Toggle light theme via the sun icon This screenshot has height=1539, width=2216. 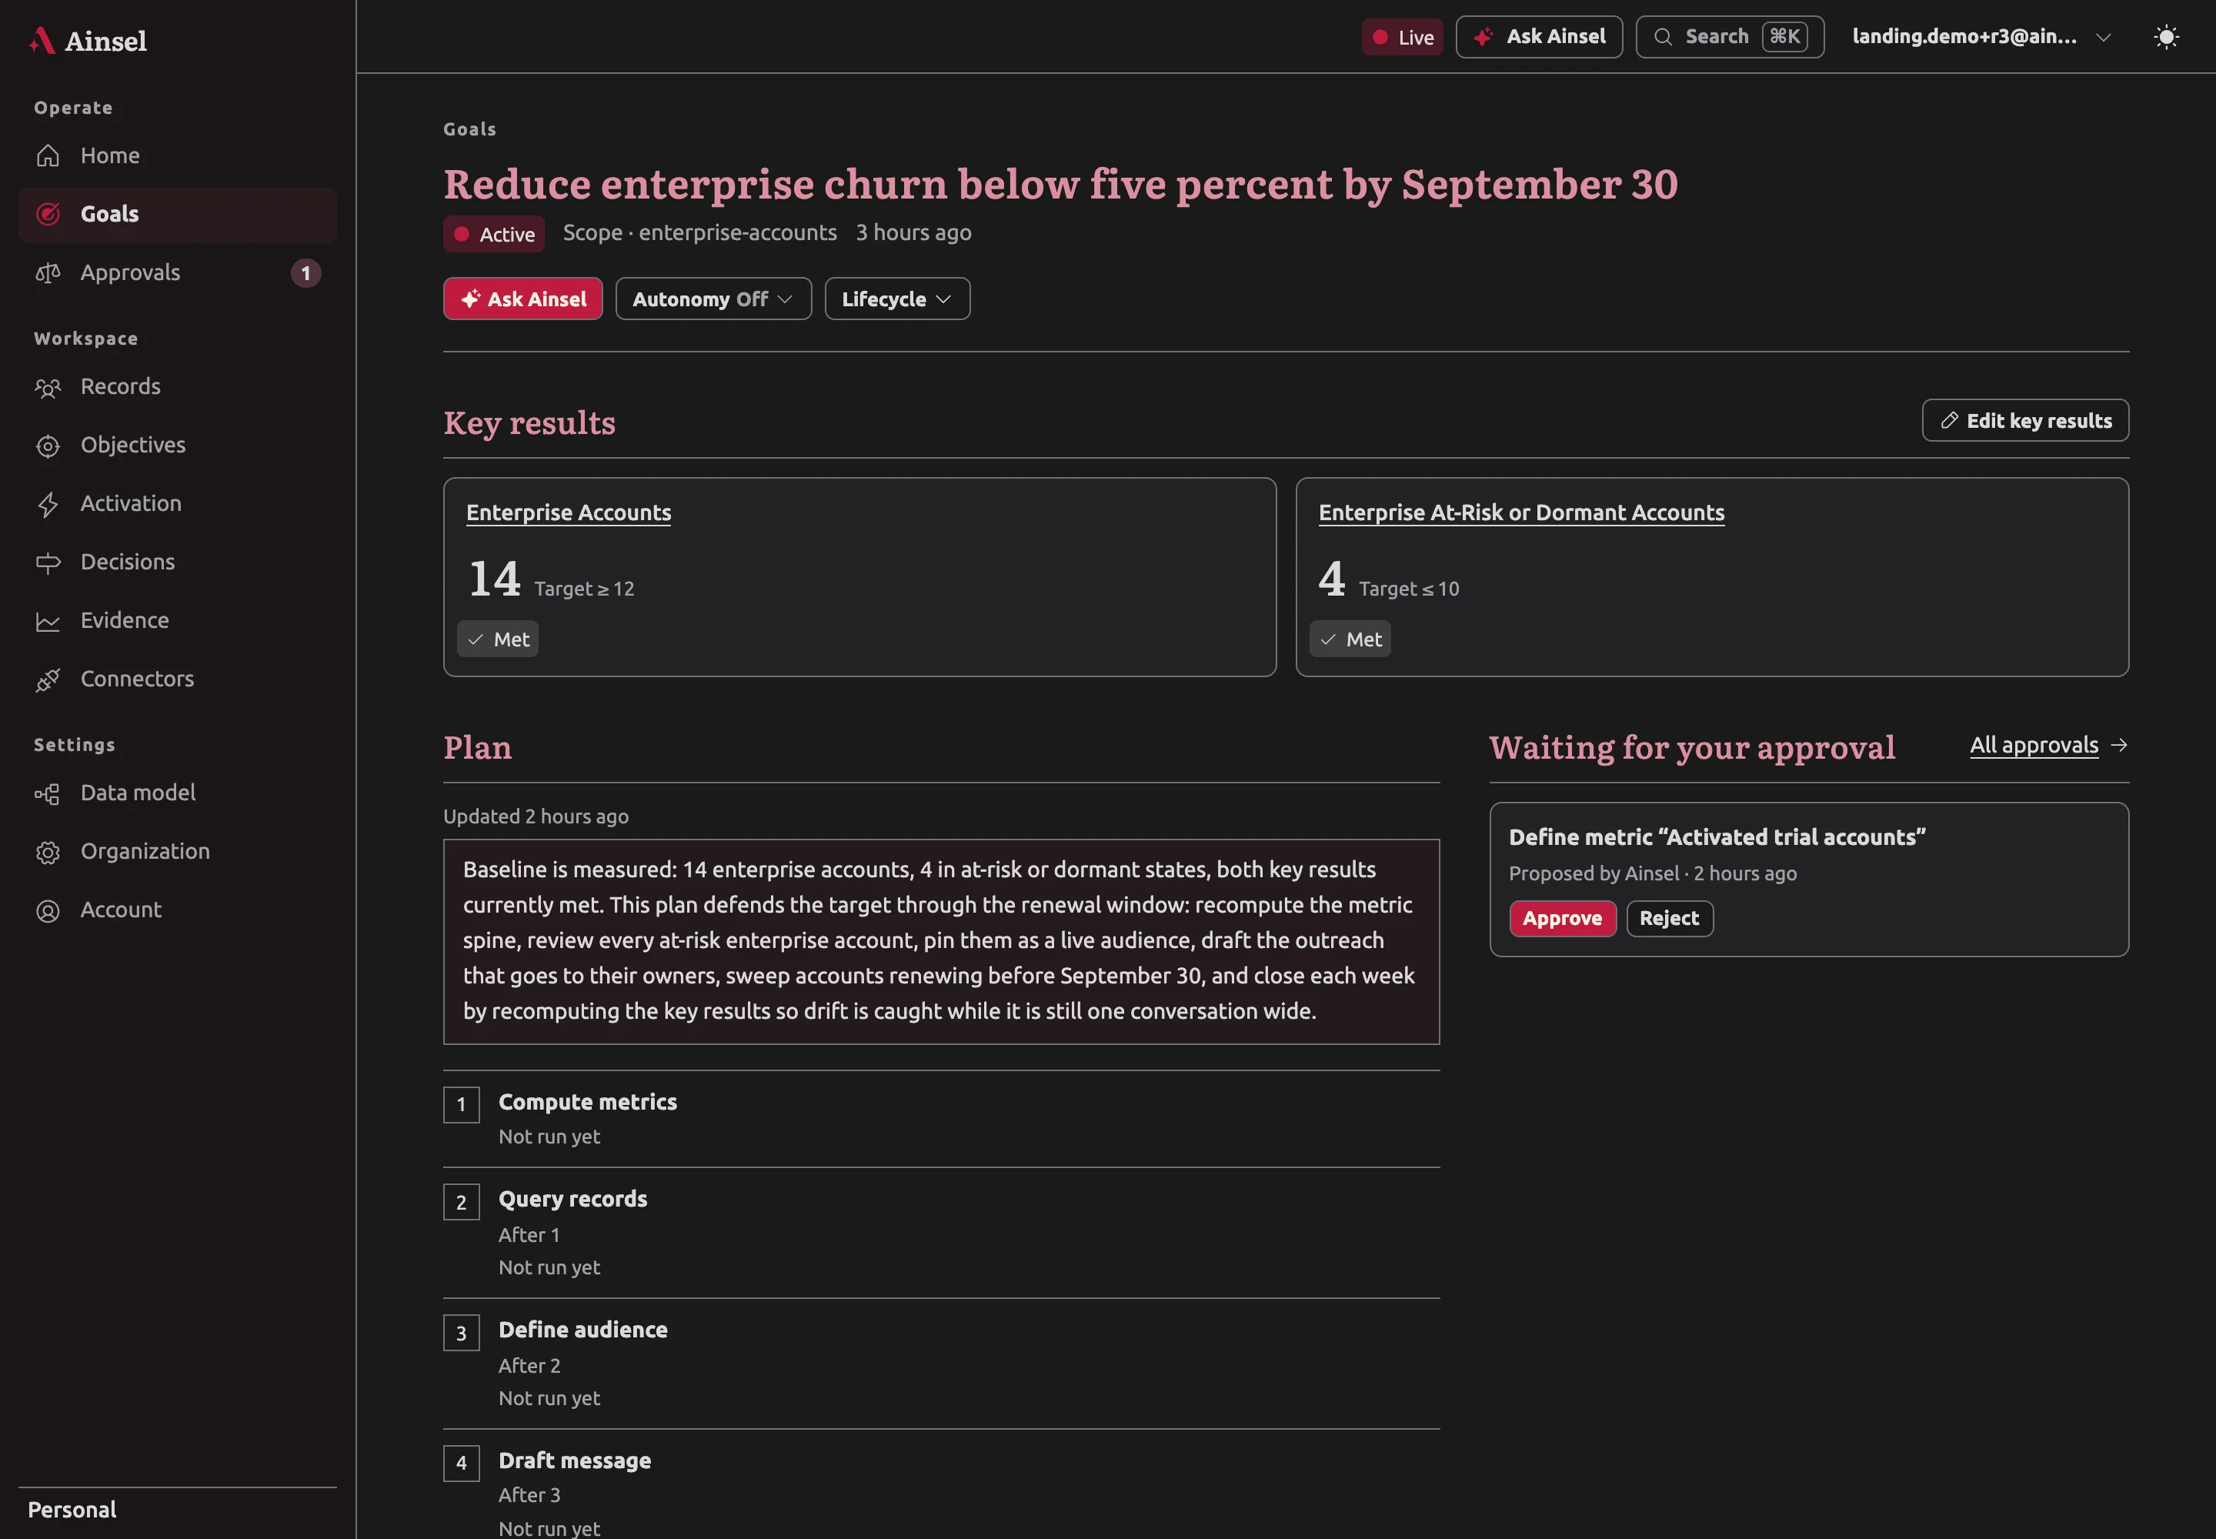pos(2166,37)
